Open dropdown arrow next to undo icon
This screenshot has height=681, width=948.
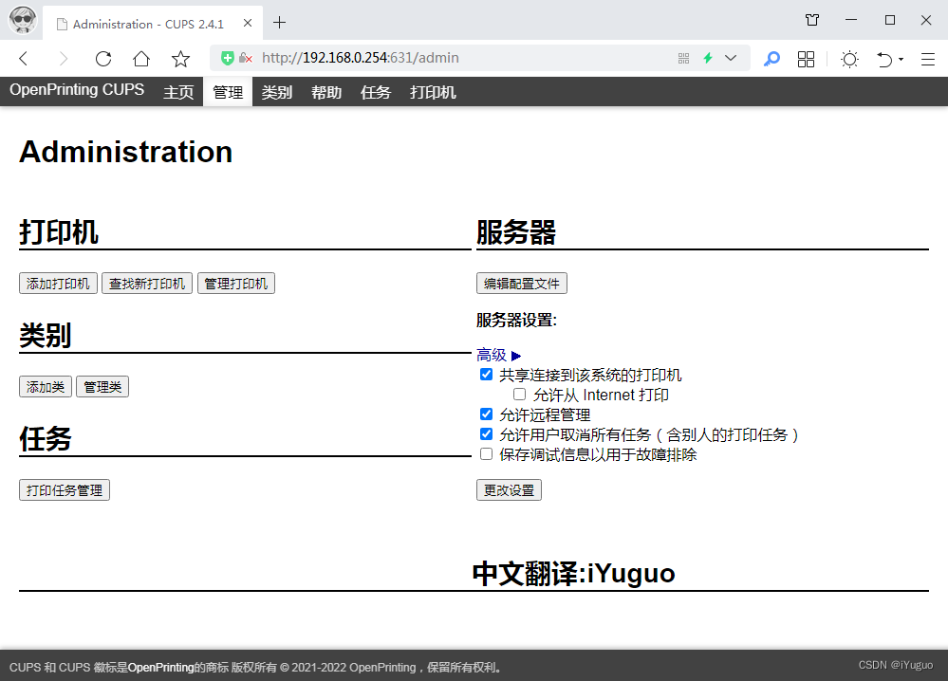tap(901, 59)
